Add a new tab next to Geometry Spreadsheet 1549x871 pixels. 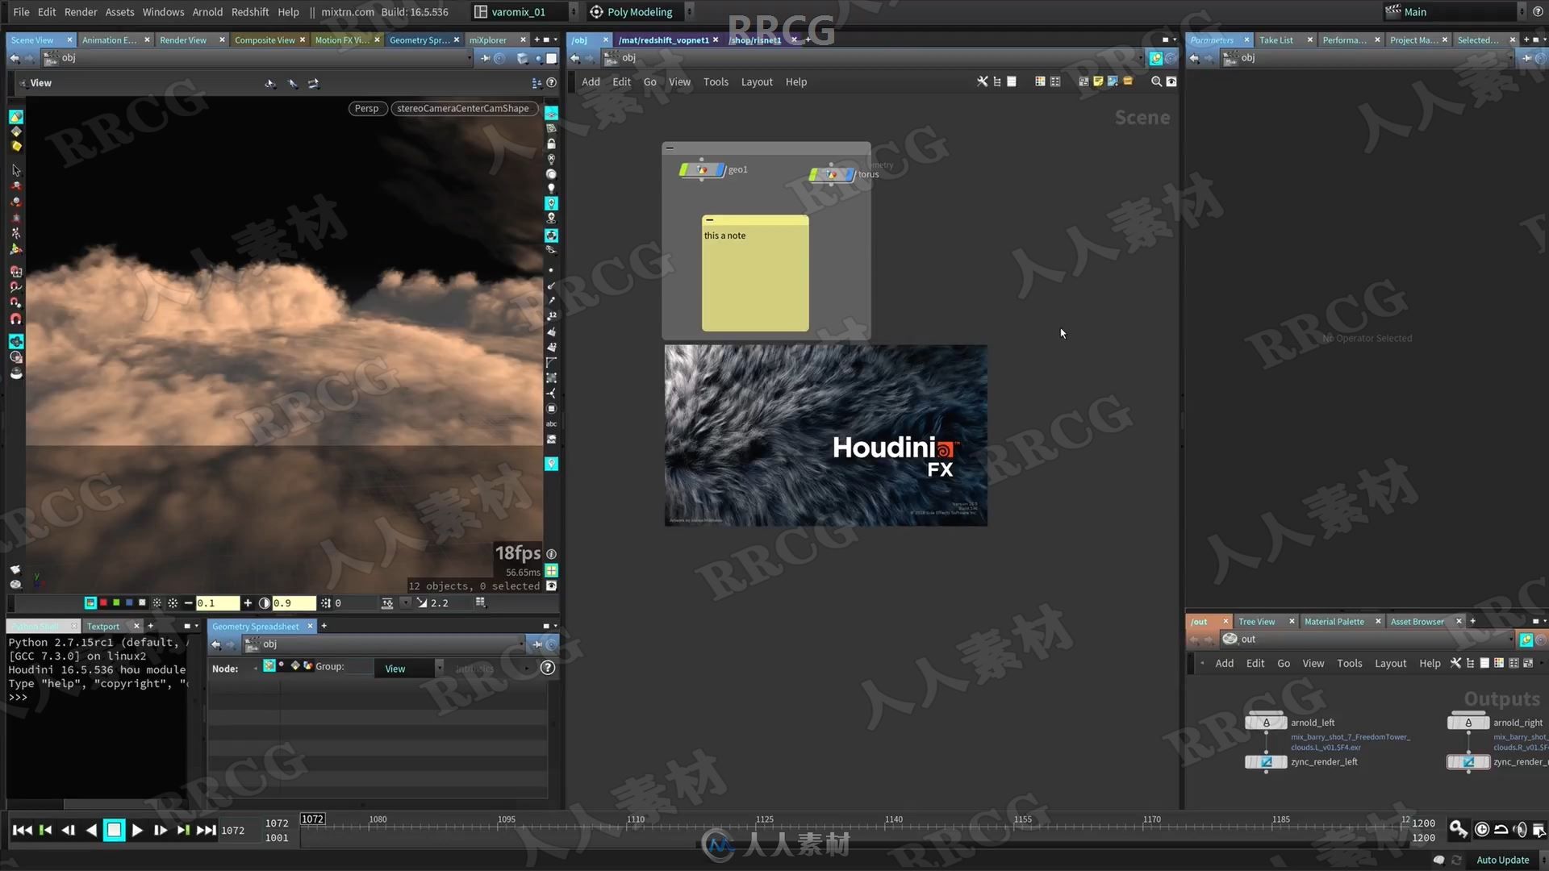(x=324, y=626)
